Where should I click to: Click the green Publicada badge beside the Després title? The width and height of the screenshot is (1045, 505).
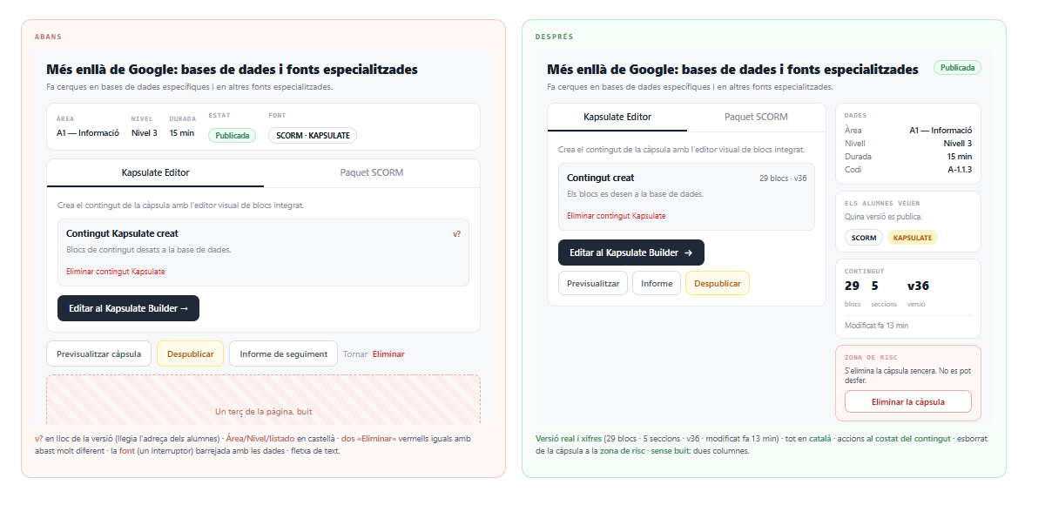click(x=958, y=68)
